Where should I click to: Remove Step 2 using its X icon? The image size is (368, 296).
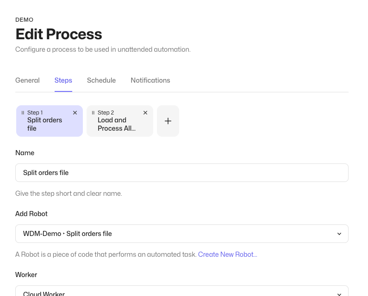click(145, 113)
